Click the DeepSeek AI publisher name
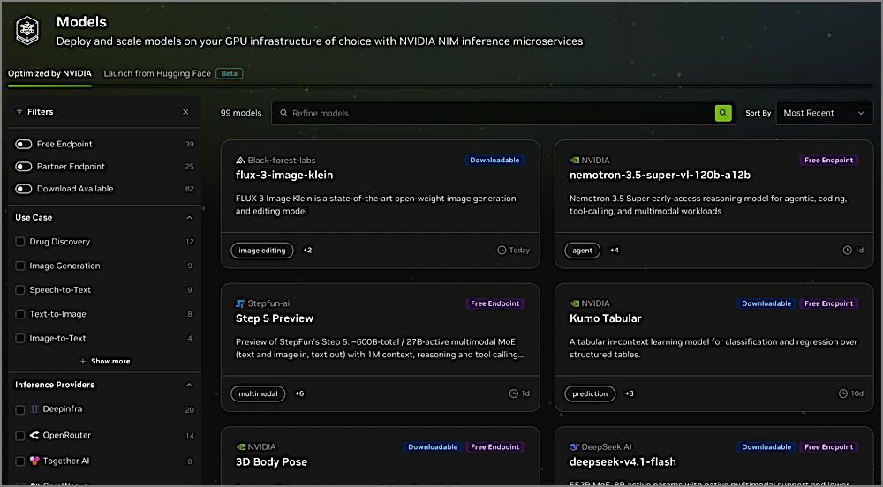The image size is (883, 487). pyautogui.click(x=607, y=447)
